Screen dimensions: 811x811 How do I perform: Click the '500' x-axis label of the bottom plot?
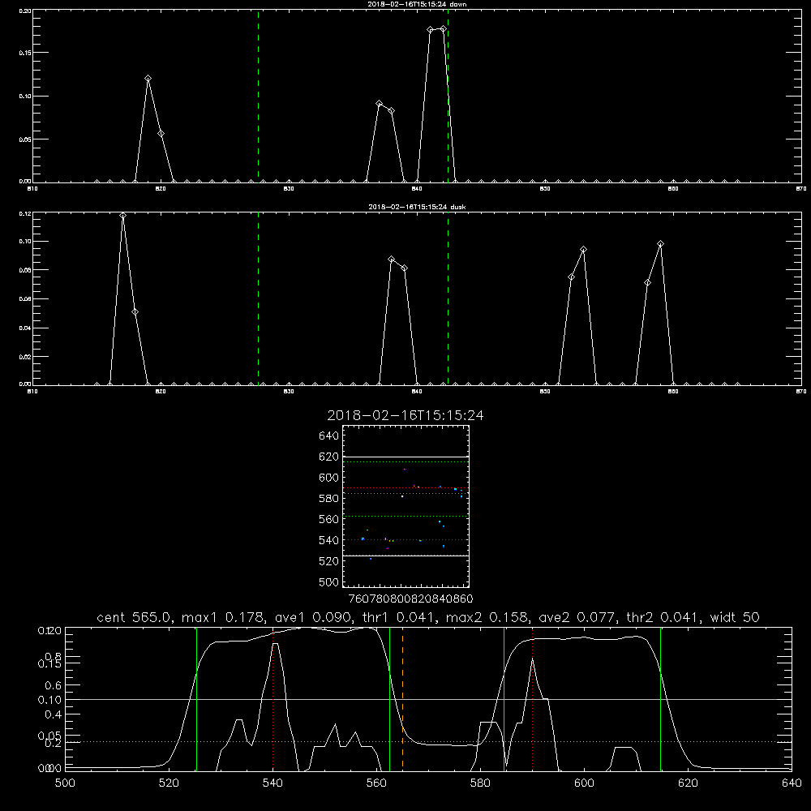(65, 783)
